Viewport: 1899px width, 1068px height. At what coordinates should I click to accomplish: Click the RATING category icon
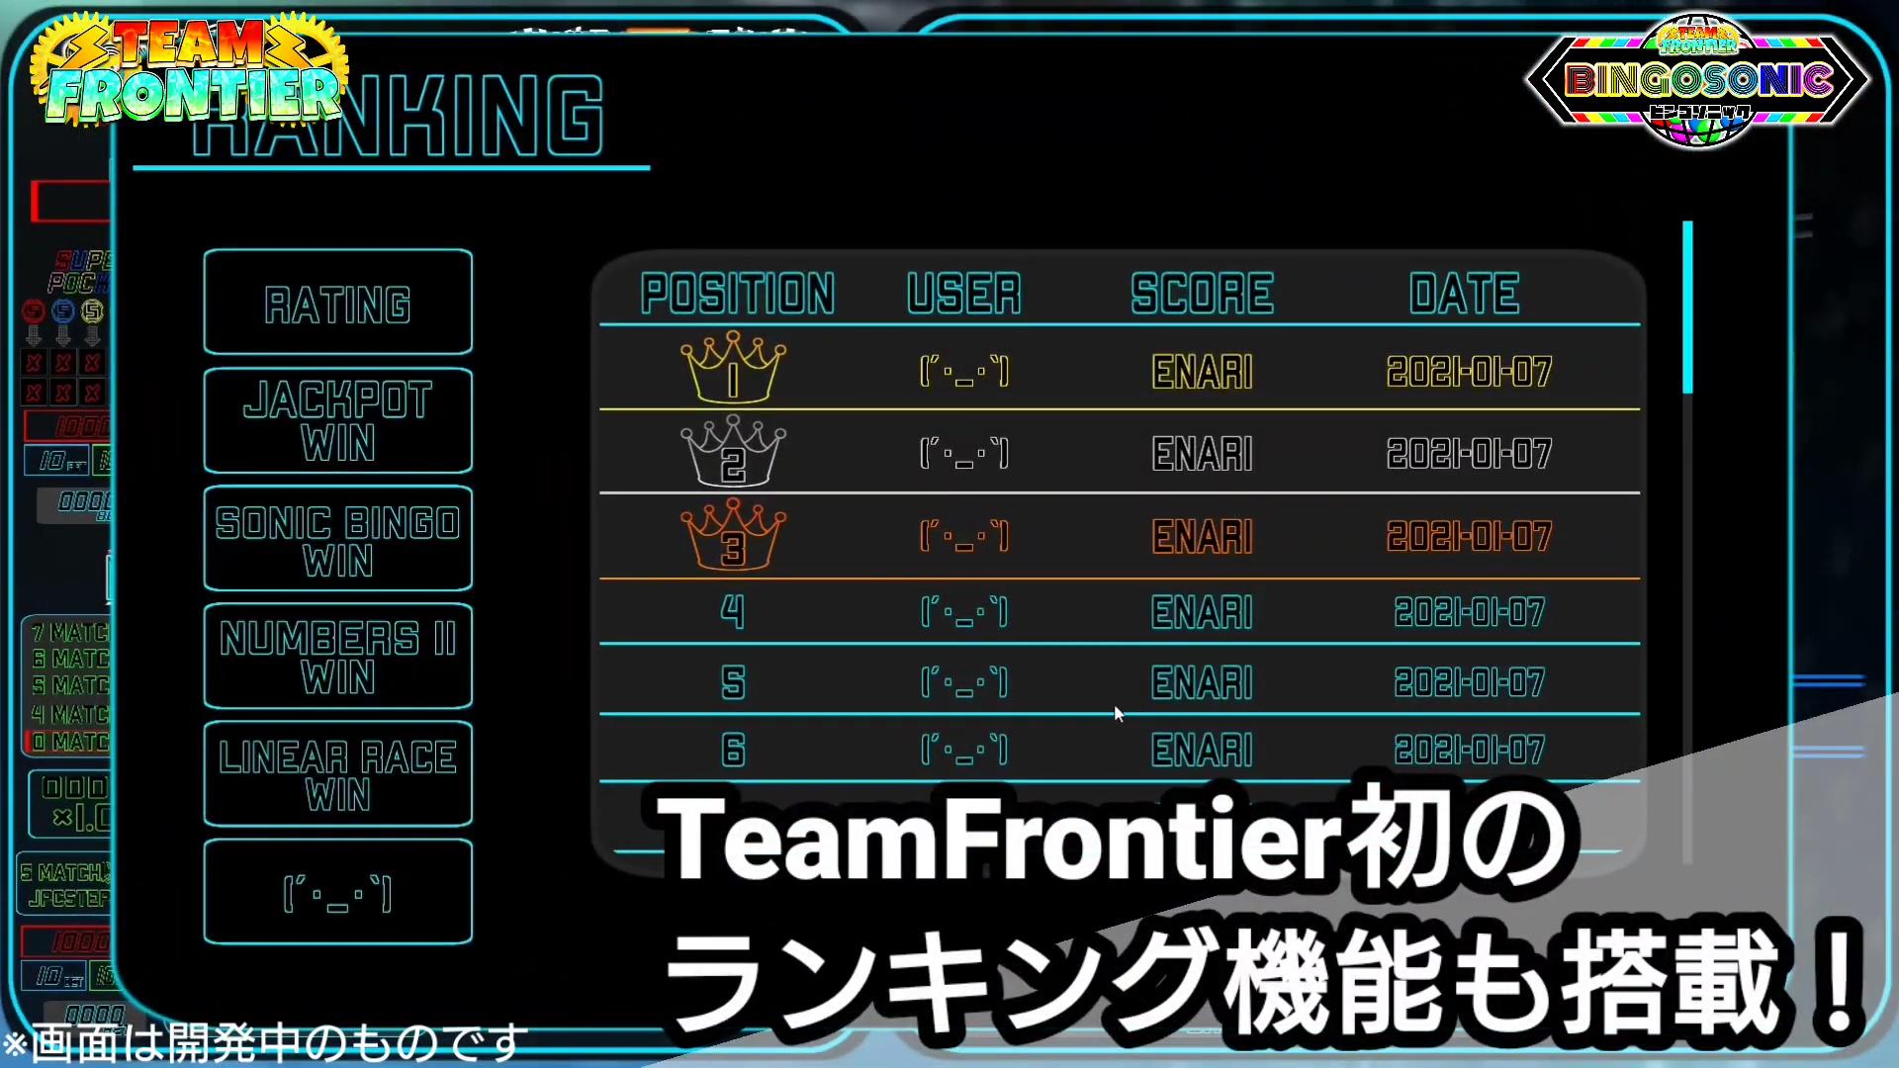click(x=338, y=303)
